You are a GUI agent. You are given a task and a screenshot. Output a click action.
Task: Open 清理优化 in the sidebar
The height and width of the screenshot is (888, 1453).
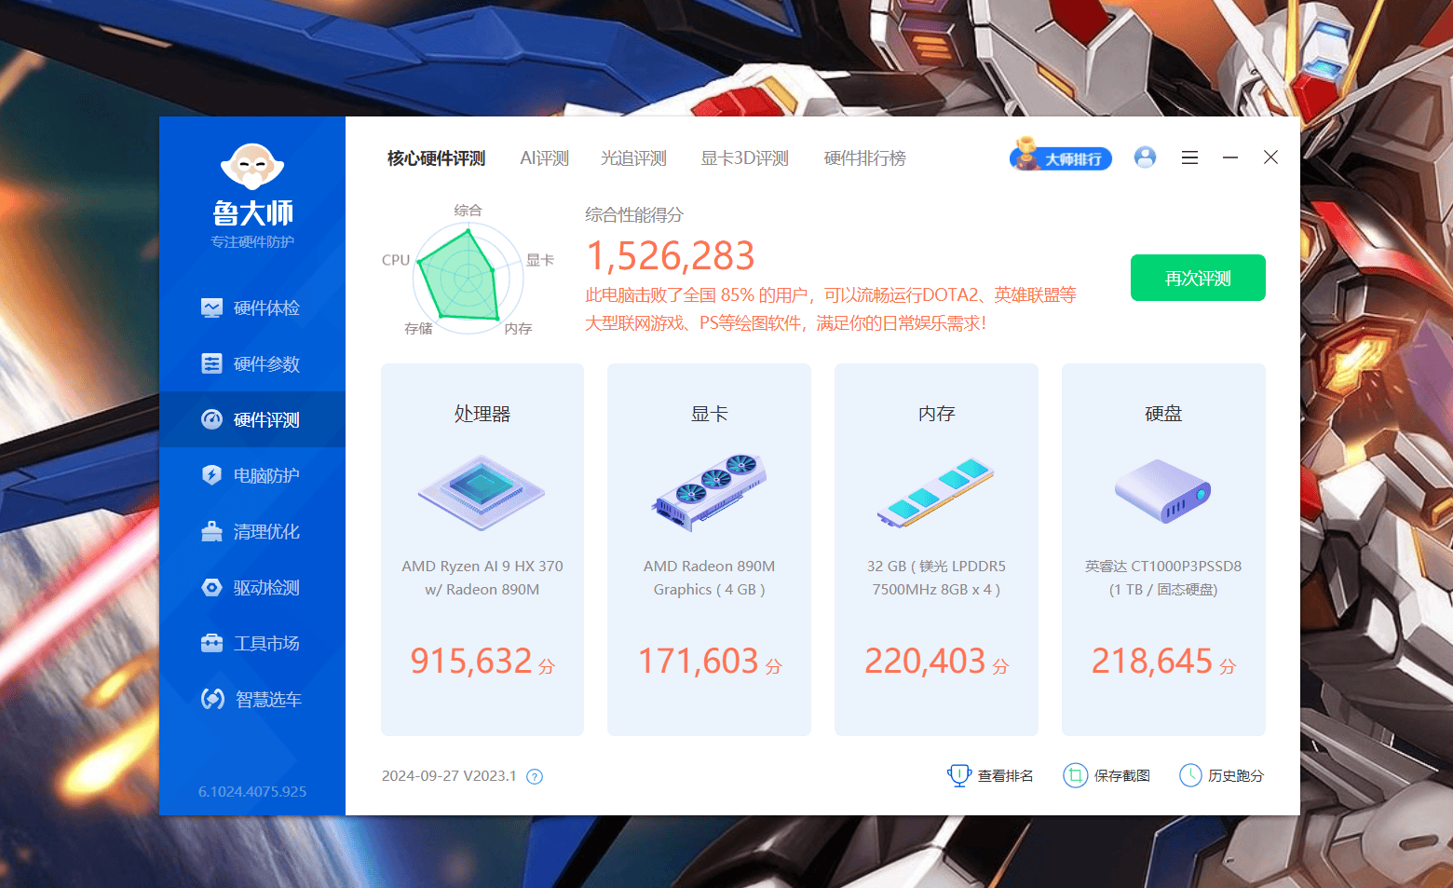tap(252, 531)
